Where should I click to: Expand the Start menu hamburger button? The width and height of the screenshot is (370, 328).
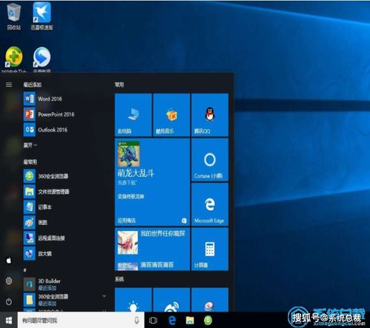pyautogui.click(x=9, y=84)
